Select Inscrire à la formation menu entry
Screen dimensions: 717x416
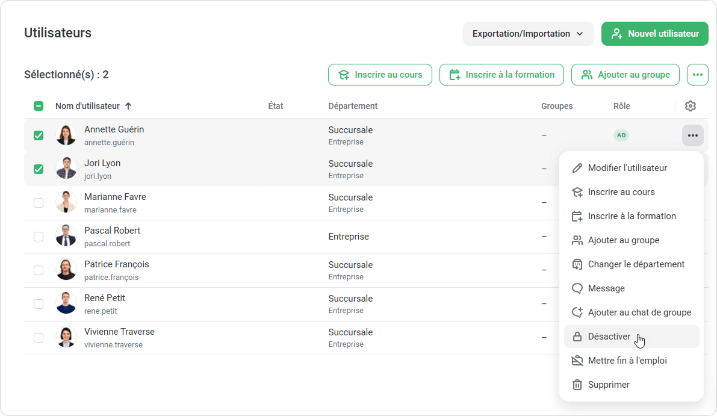(x=632, y=216)
